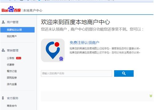Click the Baidu logo in the header
This screenshot has height=110, width=154.
(11, 9)
